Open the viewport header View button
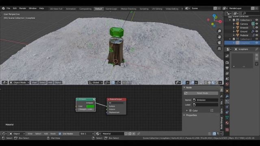The width and height of the screenshot is (260, 146). (34, 82)
